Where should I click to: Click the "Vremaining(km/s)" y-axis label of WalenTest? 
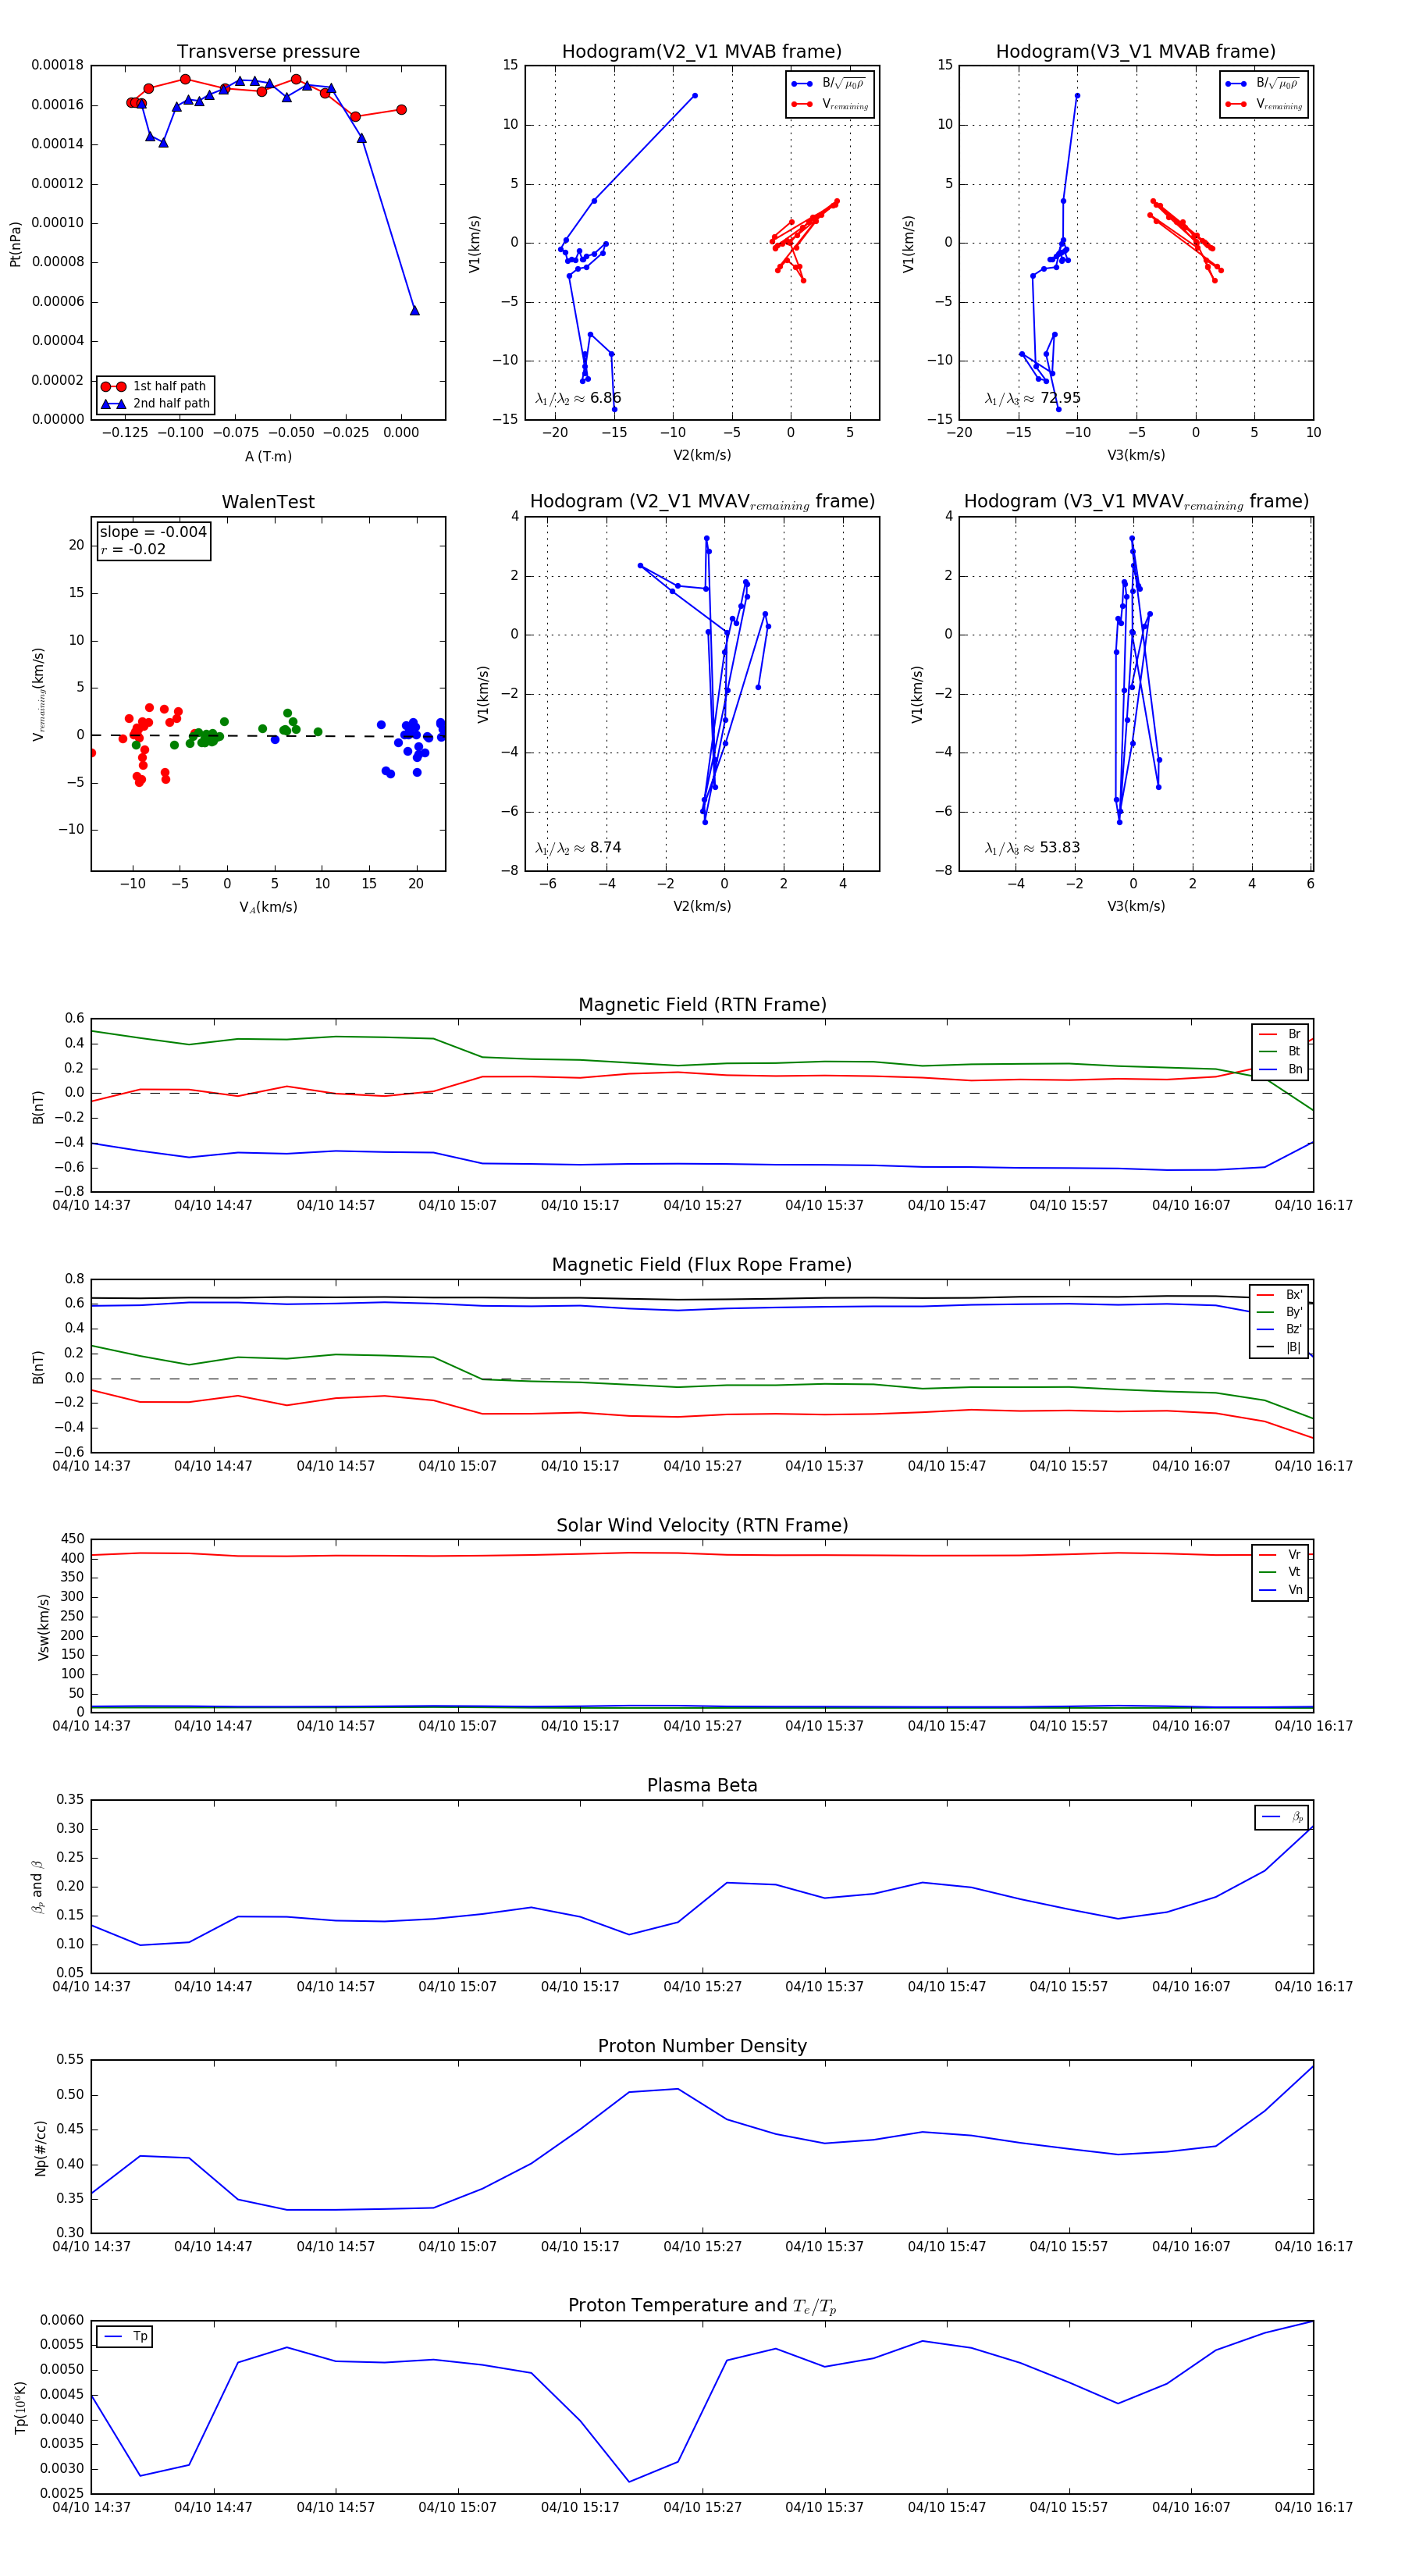pyautogui.click(x=39, y=694)
